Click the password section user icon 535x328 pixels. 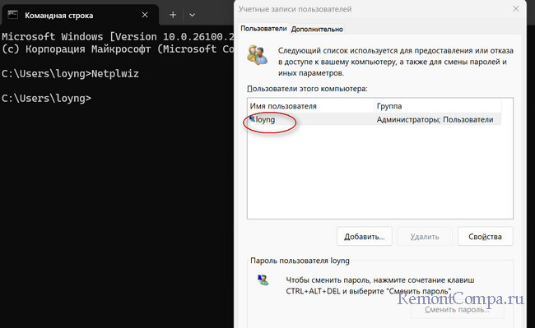tap(263, 280)
